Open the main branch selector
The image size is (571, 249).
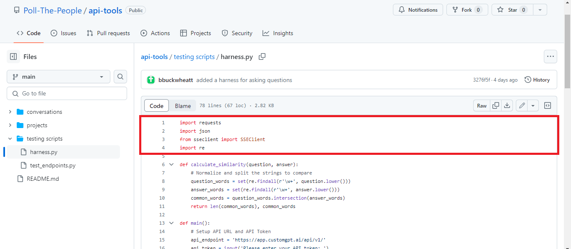pos(58,77)
